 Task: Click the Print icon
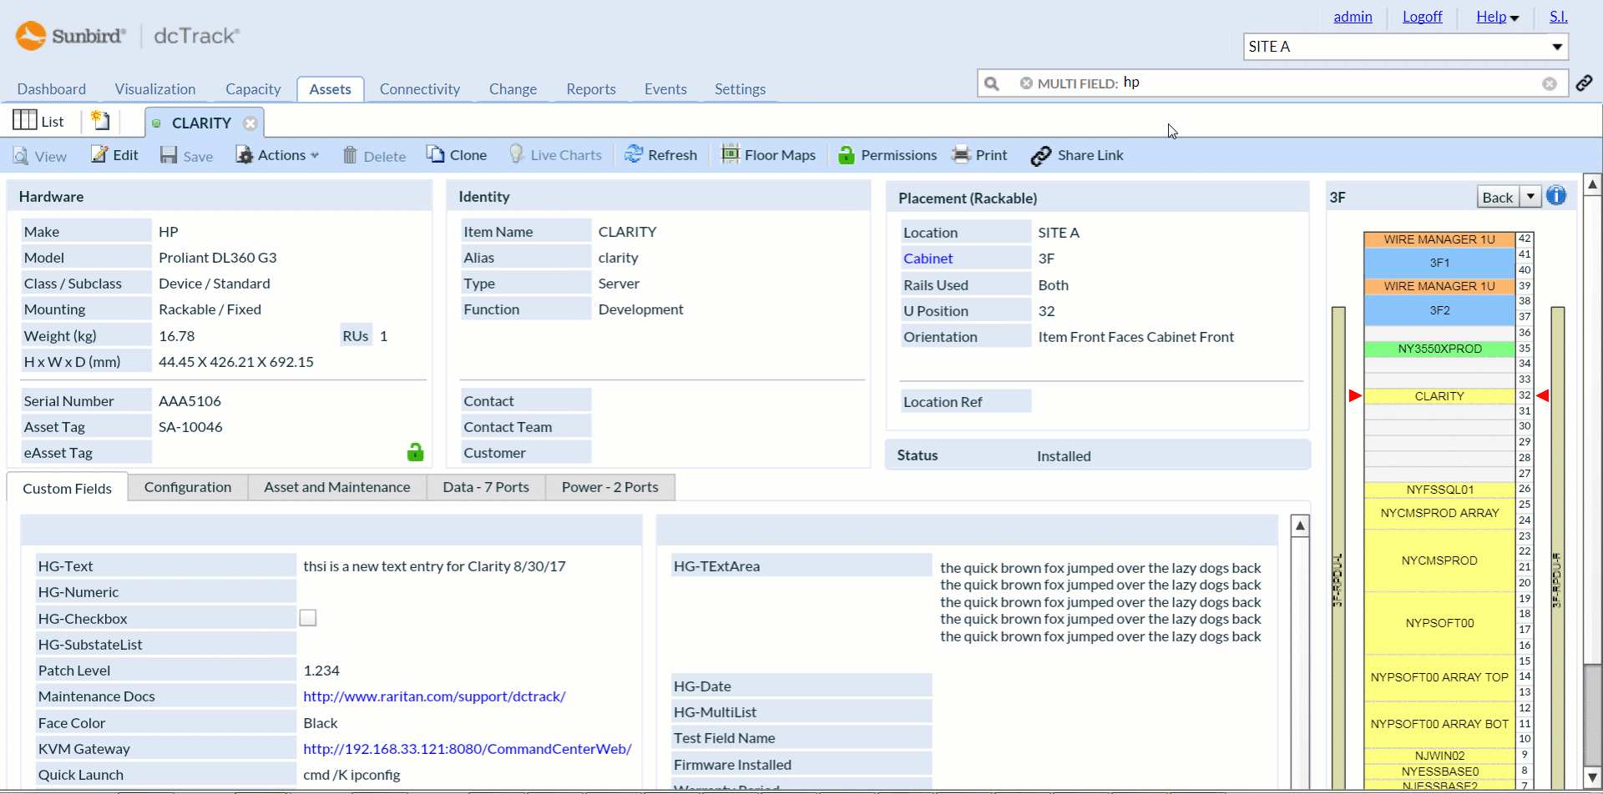click(x=961, y=155)
